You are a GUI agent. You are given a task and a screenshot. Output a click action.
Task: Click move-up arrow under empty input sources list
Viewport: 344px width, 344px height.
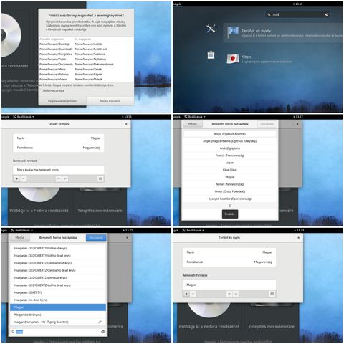pyautogui.click(x=59, y=178)
